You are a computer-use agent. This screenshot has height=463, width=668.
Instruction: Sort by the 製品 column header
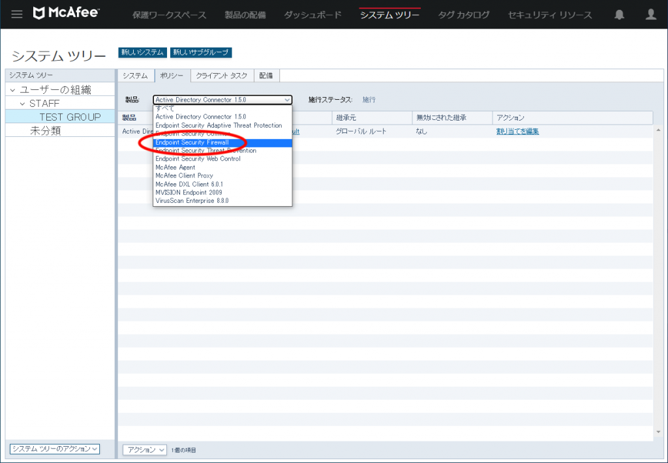tap(129, 117)
